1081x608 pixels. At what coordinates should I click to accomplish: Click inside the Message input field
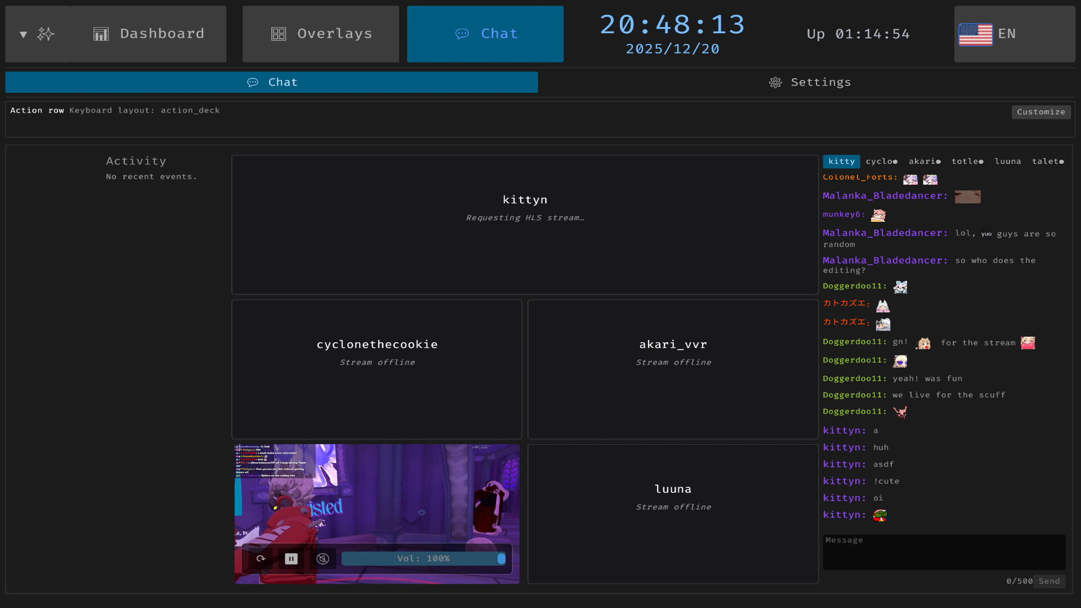pyautogui.click(x=944, y=552)
